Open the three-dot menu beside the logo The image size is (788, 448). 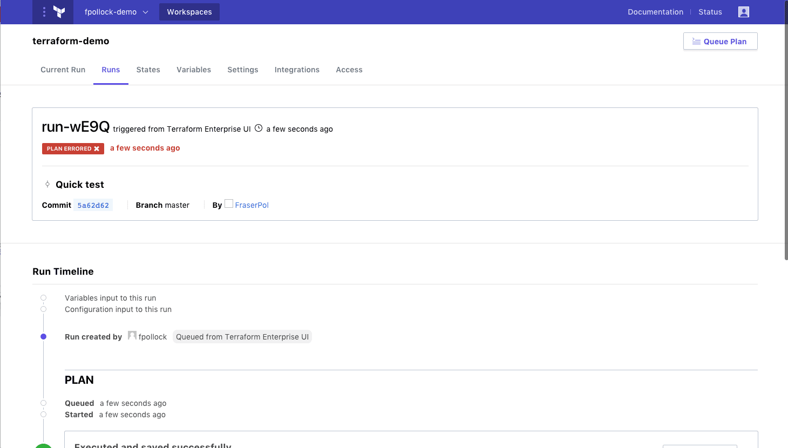click(44, 12)
